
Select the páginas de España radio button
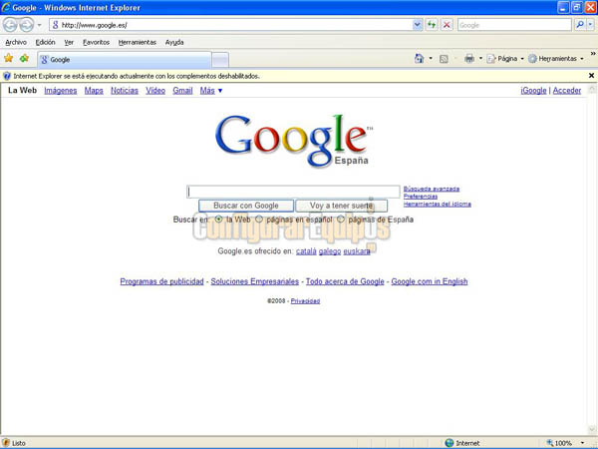[x=341, y=220]
